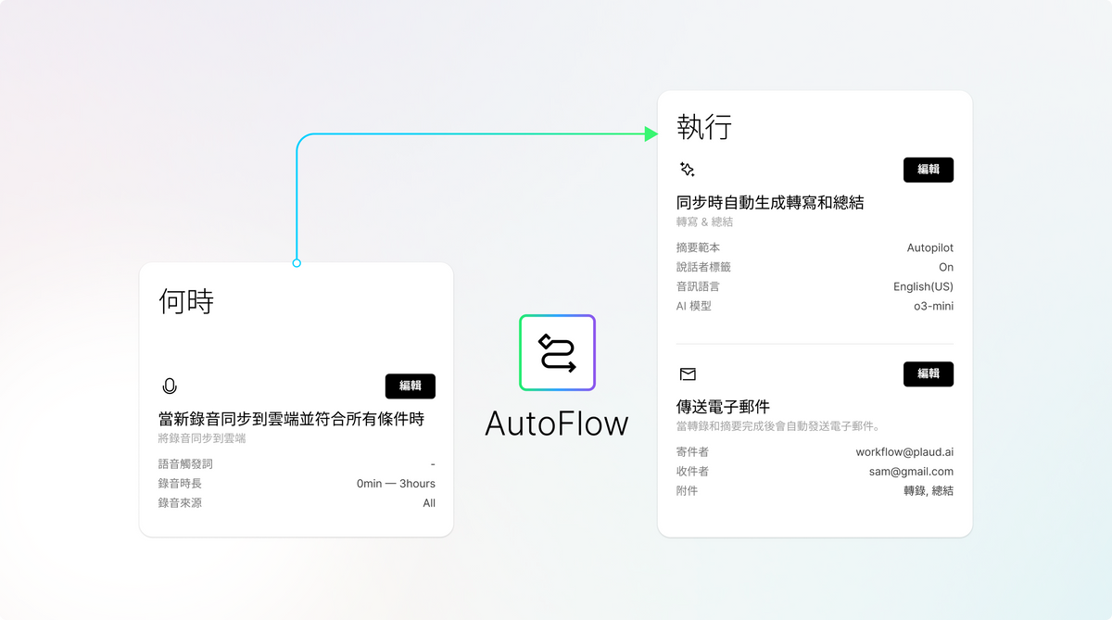Select the 錄音來源 All value

click(428, 503)
